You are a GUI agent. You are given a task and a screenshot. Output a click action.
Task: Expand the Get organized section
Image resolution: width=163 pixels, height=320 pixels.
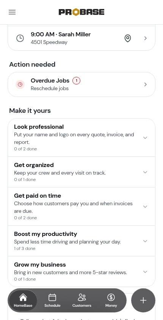(81, 172)
